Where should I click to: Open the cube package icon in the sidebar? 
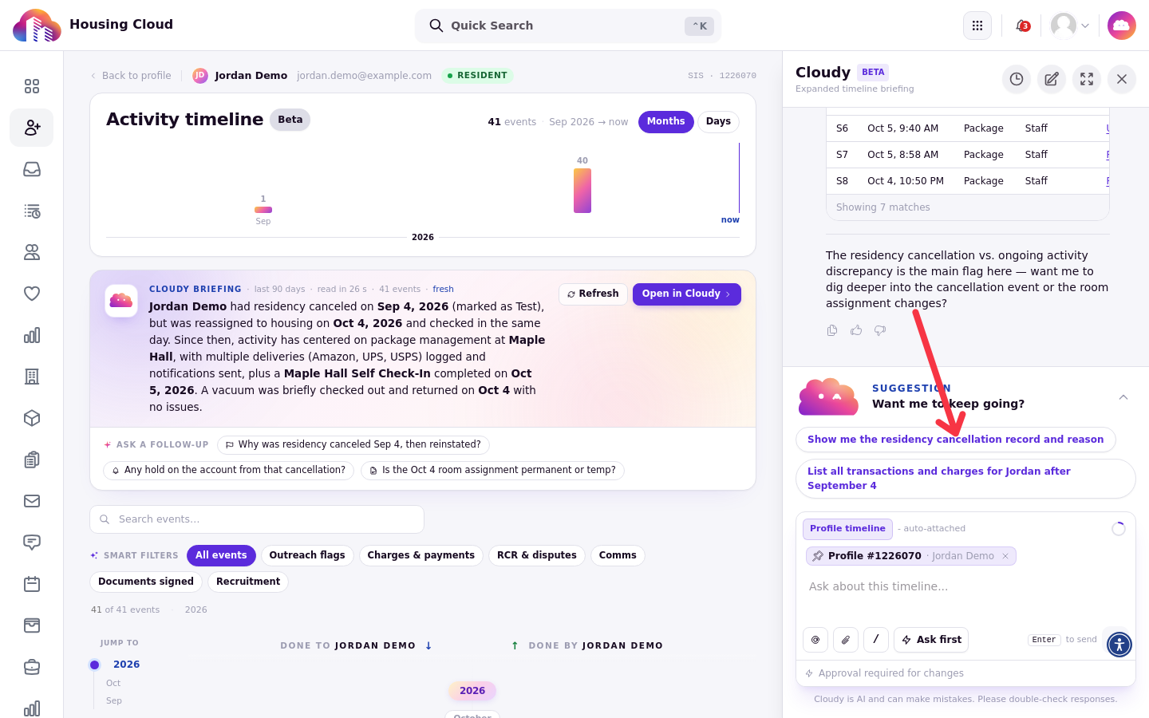click(x=32, y=418)
